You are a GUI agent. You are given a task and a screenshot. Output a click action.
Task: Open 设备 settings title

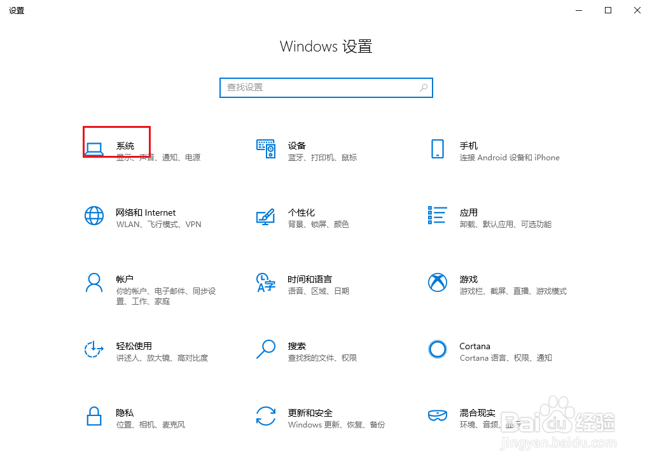coord(297,146)
